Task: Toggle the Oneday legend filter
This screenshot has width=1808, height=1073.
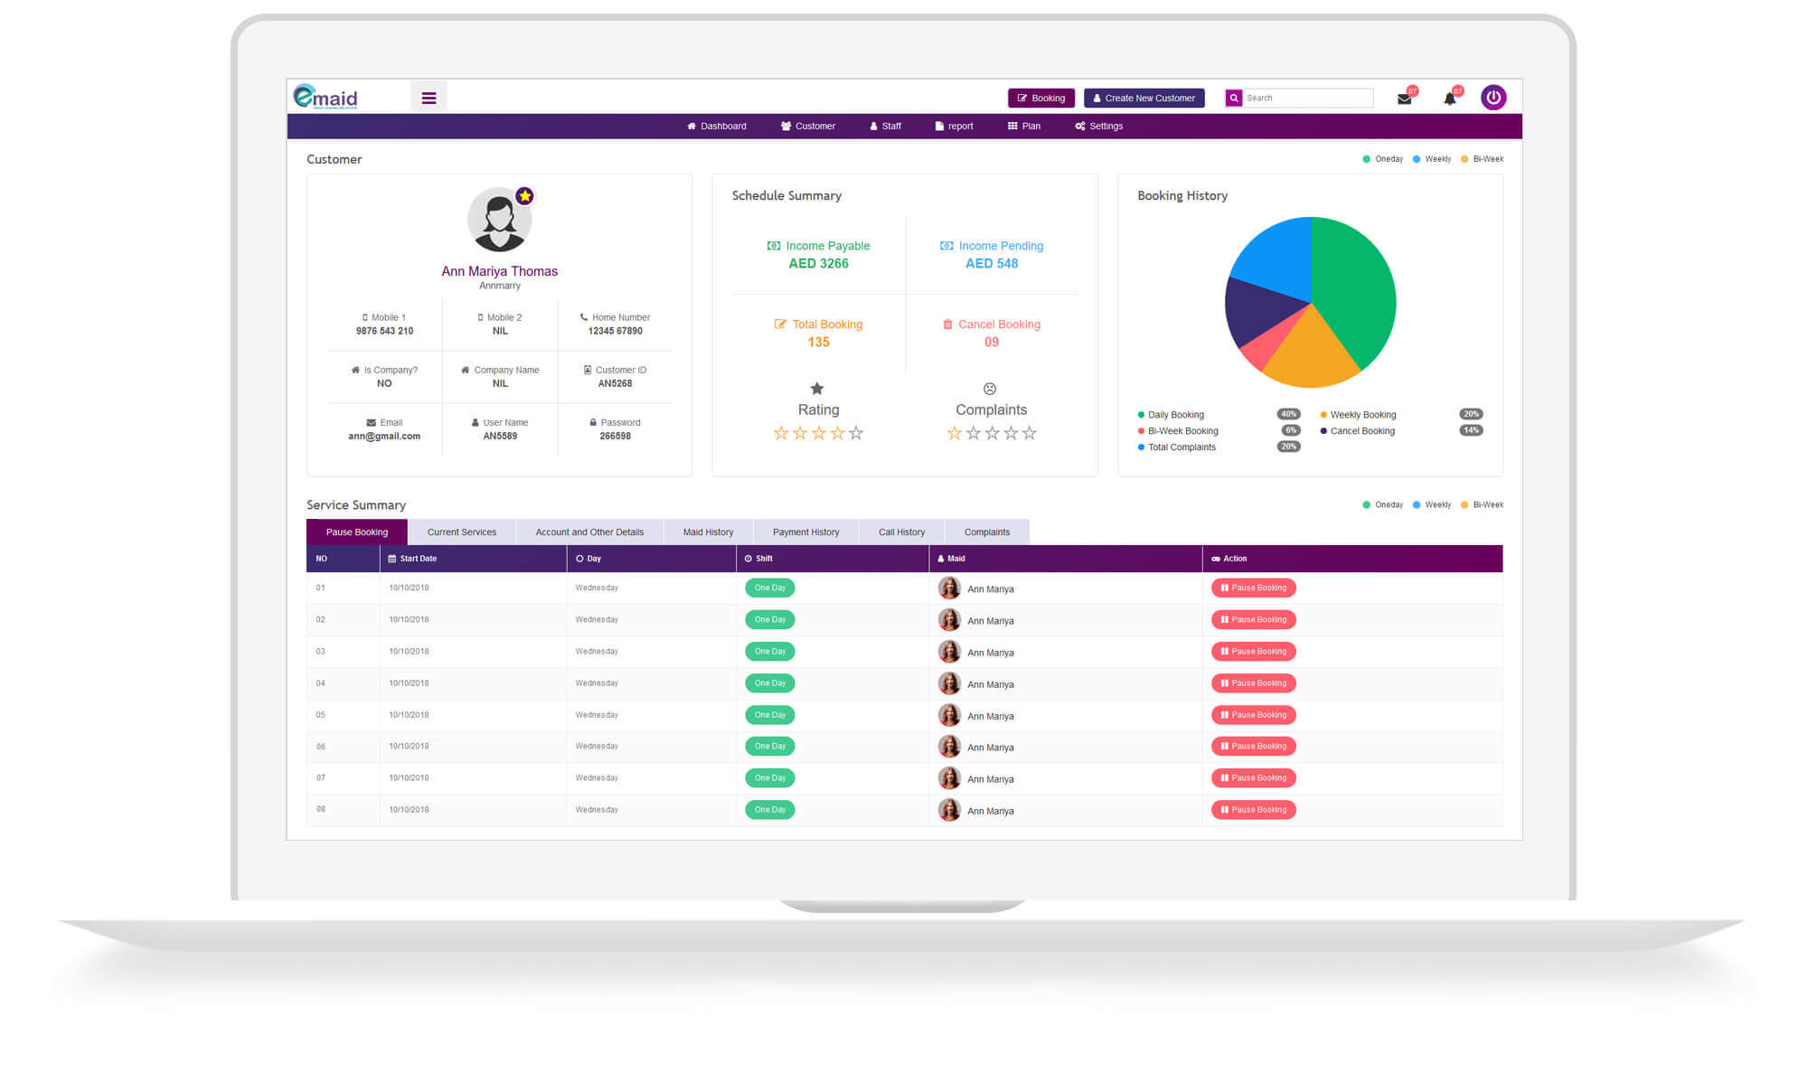Action: click(x=1382, y=158)
